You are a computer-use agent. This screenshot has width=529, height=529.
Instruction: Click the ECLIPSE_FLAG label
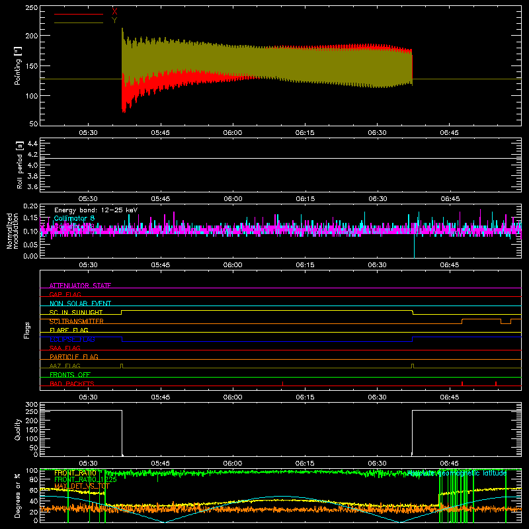(x=72, y=339)
